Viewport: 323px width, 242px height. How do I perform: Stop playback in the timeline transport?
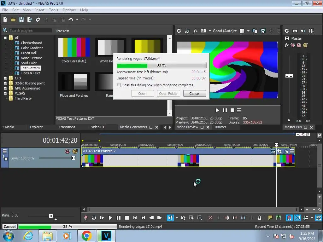[x=127, y=218]
